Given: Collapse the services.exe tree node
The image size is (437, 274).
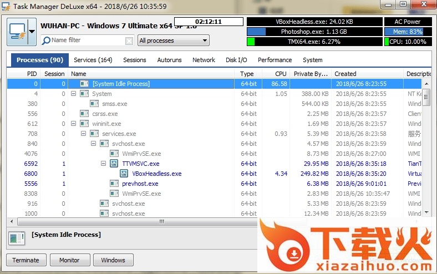Looking at the screenshot, I should tap(83, 134).
